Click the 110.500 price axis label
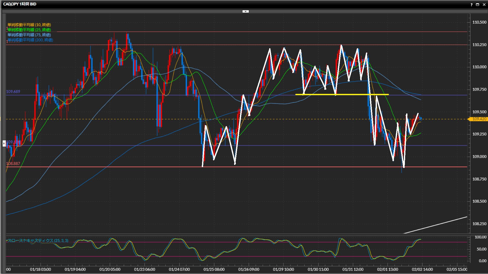The width and height of the screenshot is (488, 274). (479, 22)
